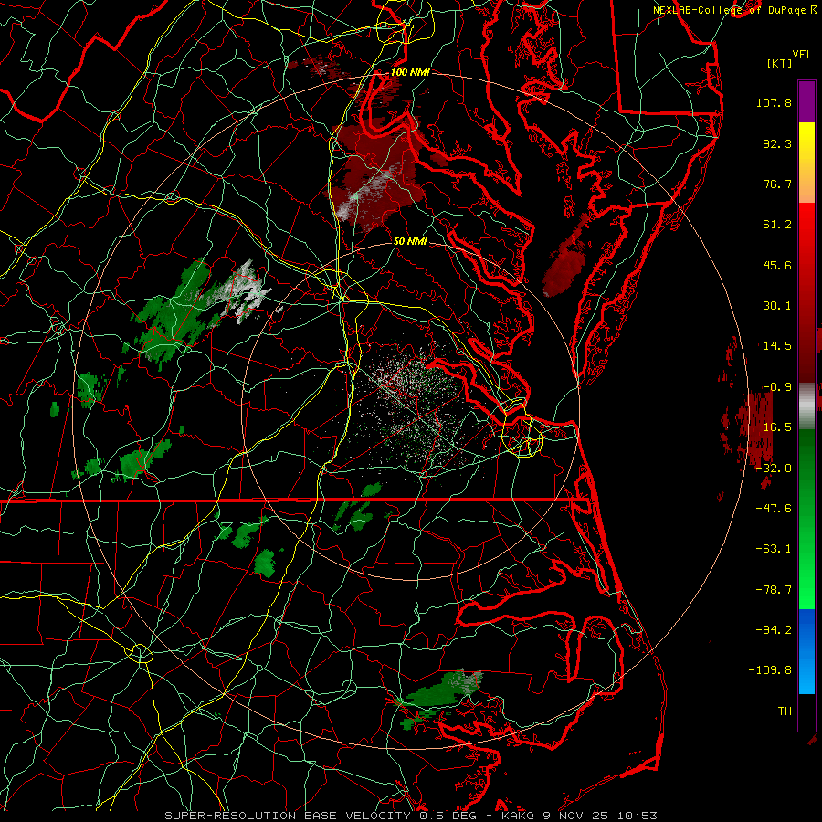
Task: Select the 50 NMI range ring label
Action: [x=410, y=241]
